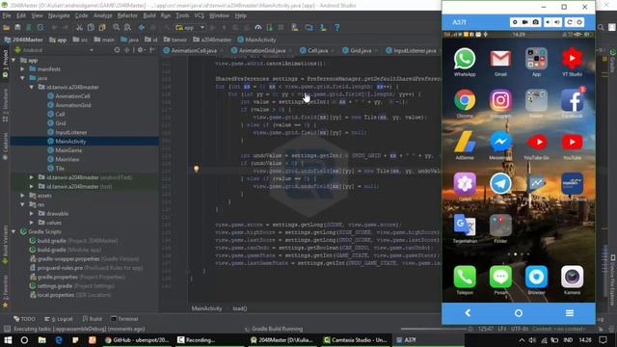The image size is (617, 347).
Task: Click the Replace icon in toolbar
Action: (x=127, y=28)
